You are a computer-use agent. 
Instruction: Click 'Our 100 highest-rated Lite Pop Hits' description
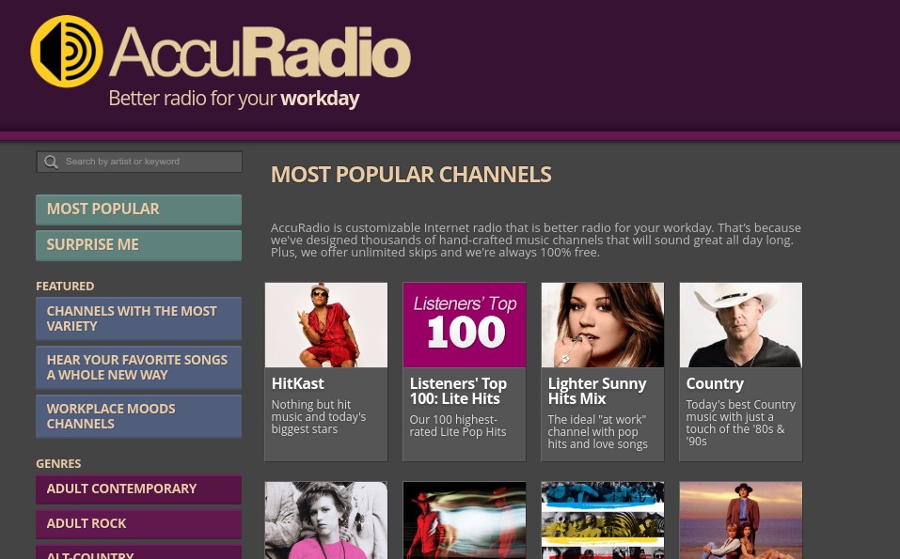coord(458,426)
